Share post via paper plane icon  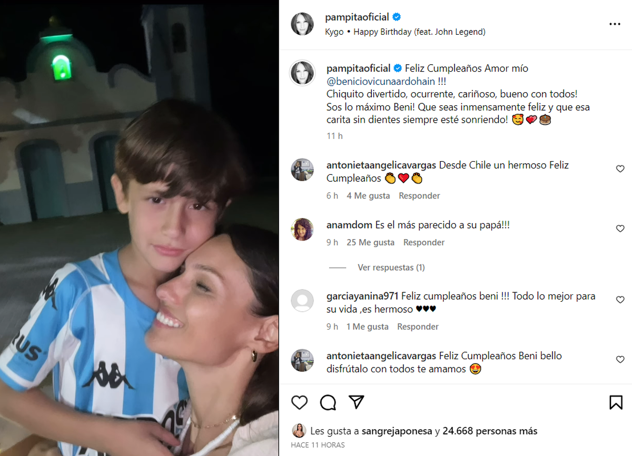click(357, 403)
